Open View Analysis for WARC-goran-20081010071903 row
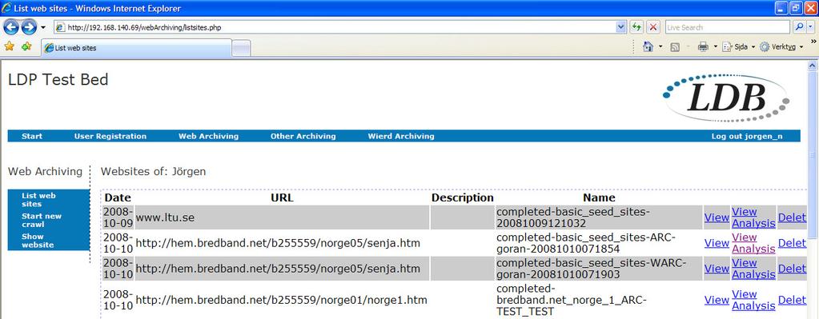Viewport: 819px width, 319px height. click(753, 269)
